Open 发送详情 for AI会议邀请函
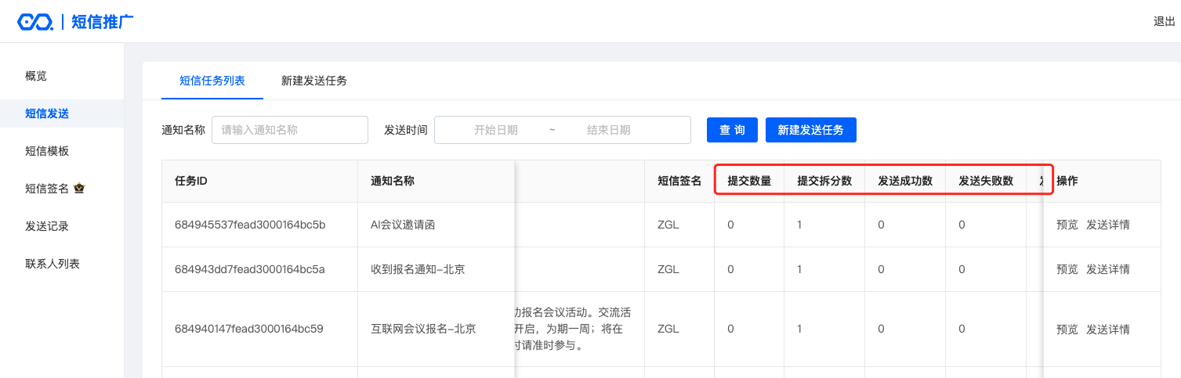1181x378 pixels. (1107, 225)
